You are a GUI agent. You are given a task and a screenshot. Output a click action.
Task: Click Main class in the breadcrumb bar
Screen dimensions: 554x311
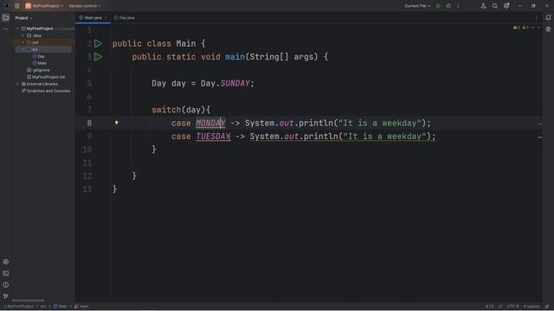pyautogui.click(x=61, y=307)
